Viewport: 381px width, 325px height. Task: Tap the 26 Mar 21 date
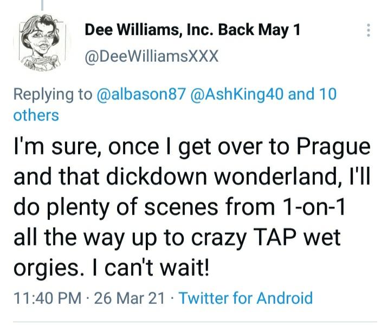129,297
